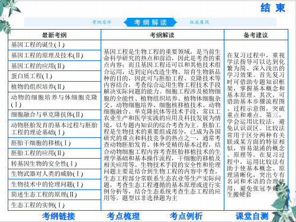This screenshot has height=222, width=296.
Task: Click the 胚胎干细胞的移植(Ⅰ) cell
Action: [x=54, y=143]
